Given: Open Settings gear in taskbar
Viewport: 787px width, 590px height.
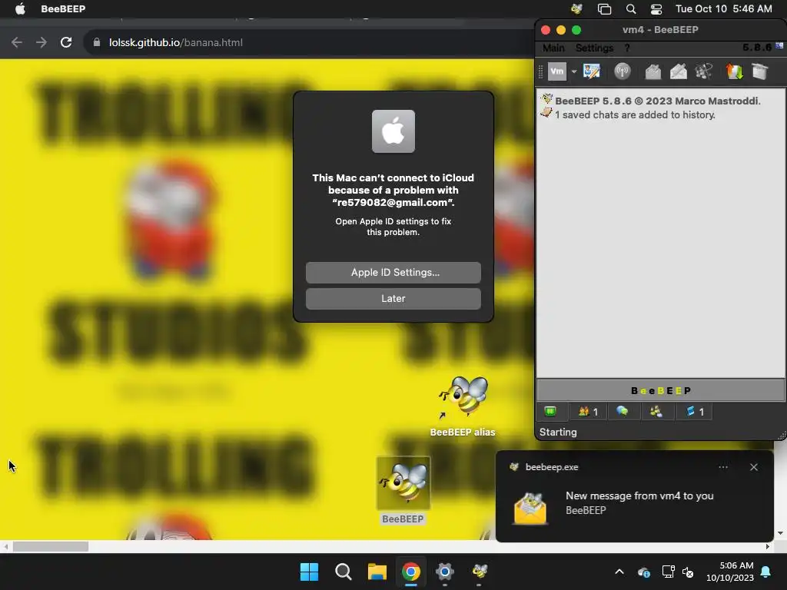Looking at the screenshot, I should tap(445, 572).
